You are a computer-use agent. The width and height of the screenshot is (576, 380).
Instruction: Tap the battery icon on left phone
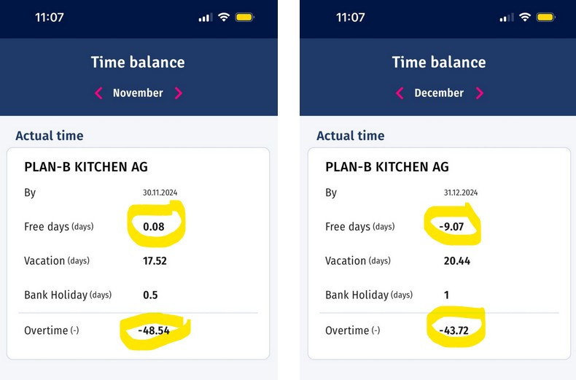coord(245,17)
